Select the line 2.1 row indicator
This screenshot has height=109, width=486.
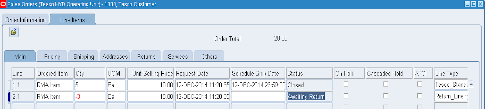tap(9, 97)
